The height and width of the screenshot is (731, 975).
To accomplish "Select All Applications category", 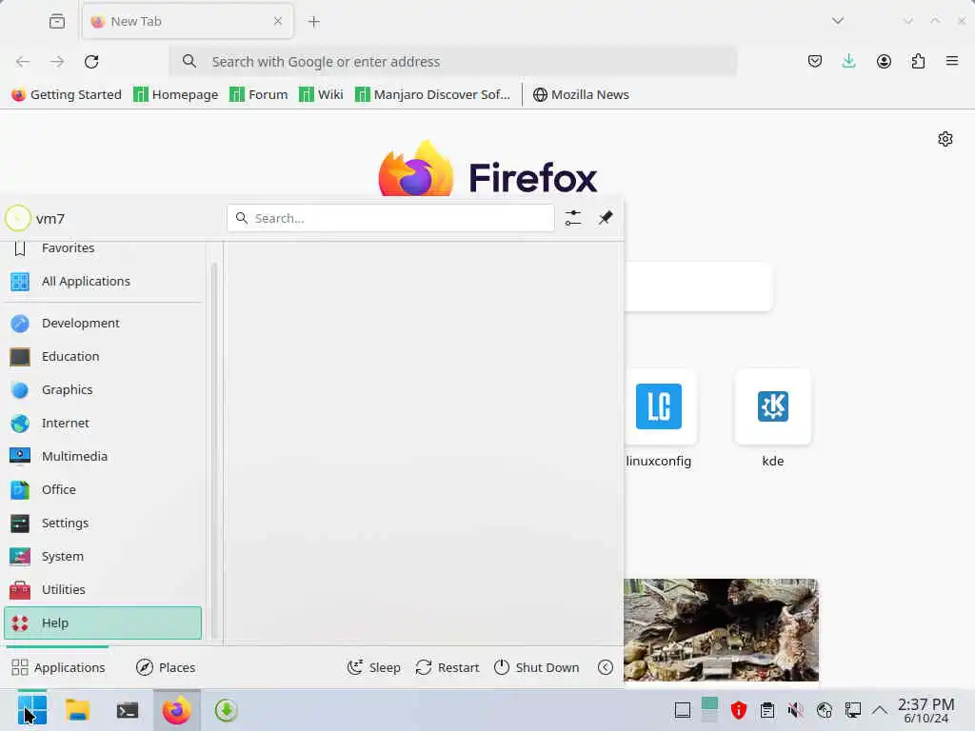I will (x=103, y=282).
